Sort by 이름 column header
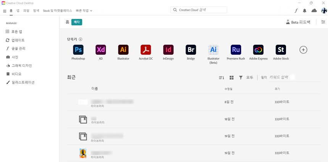 pyautogui.click(x=95, y=89)
